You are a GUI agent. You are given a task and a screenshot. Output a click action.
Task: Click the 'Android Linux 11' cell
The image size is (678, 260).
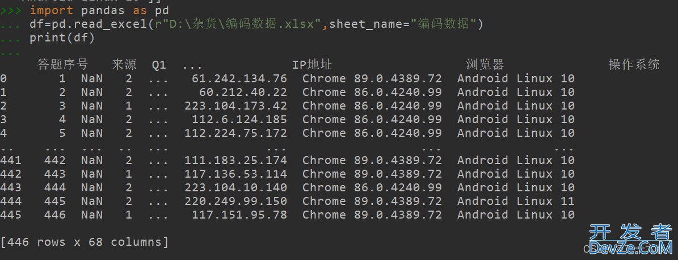click(x=516, y=201)
